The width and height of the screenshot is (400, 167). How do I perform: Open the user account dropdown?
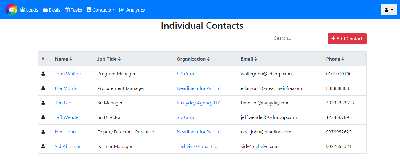click(389, 10)
